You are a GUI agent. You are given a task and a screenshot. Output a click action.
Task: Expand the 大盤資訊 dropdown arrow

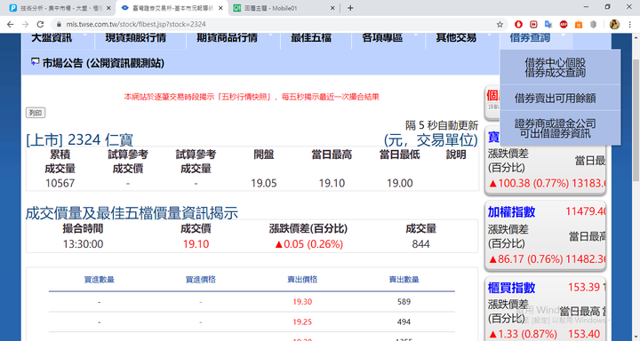(x=85, y=36)
